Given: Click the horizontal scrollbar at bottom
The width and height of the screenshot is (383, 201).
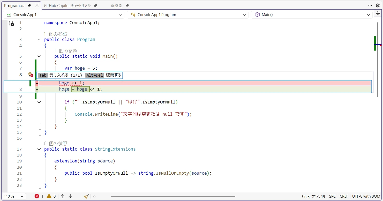Looking at the screenshot, I should click(173, 197).
